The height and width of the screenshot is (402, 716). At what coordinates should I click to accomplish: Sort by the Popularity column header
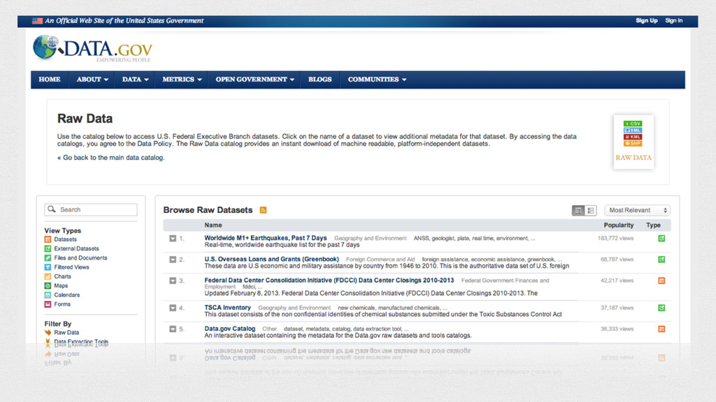618,225
